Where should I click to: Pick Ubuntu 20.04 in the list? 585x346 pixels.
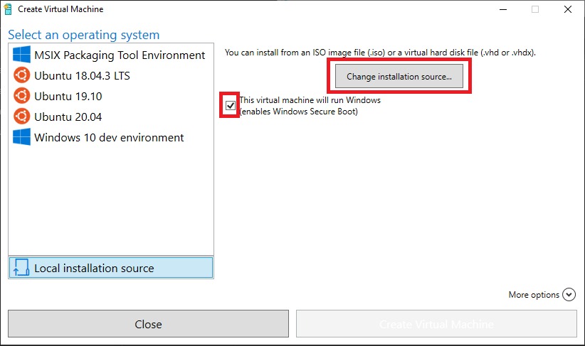[x=68, y=117]
